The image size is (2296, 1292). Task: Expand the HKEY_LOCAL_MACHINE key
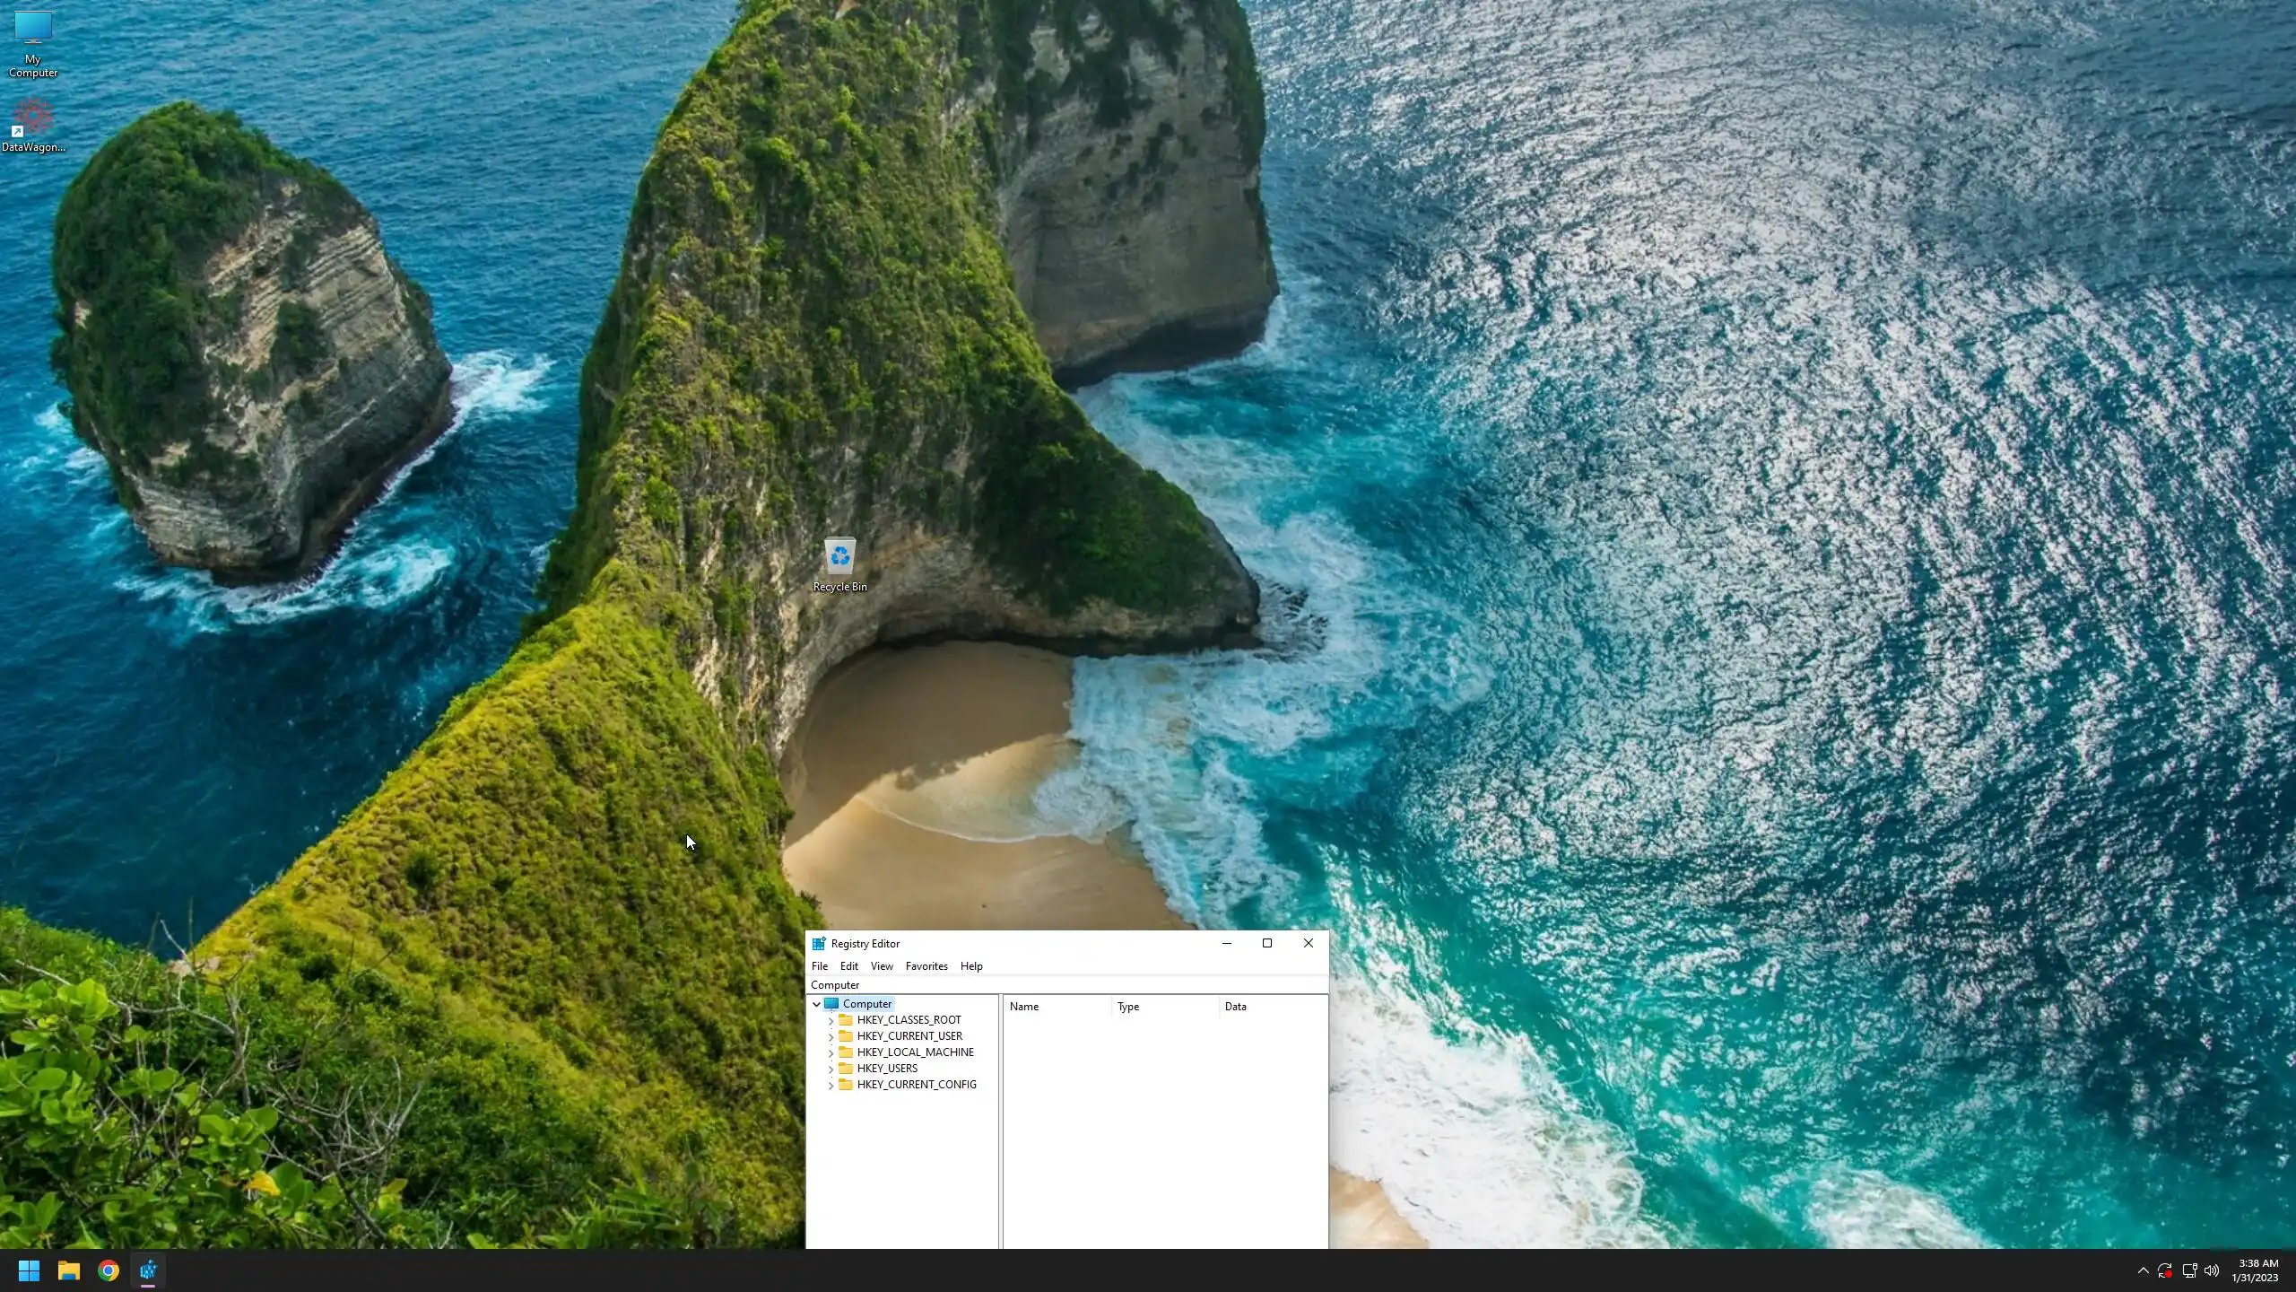point(831,1052)
